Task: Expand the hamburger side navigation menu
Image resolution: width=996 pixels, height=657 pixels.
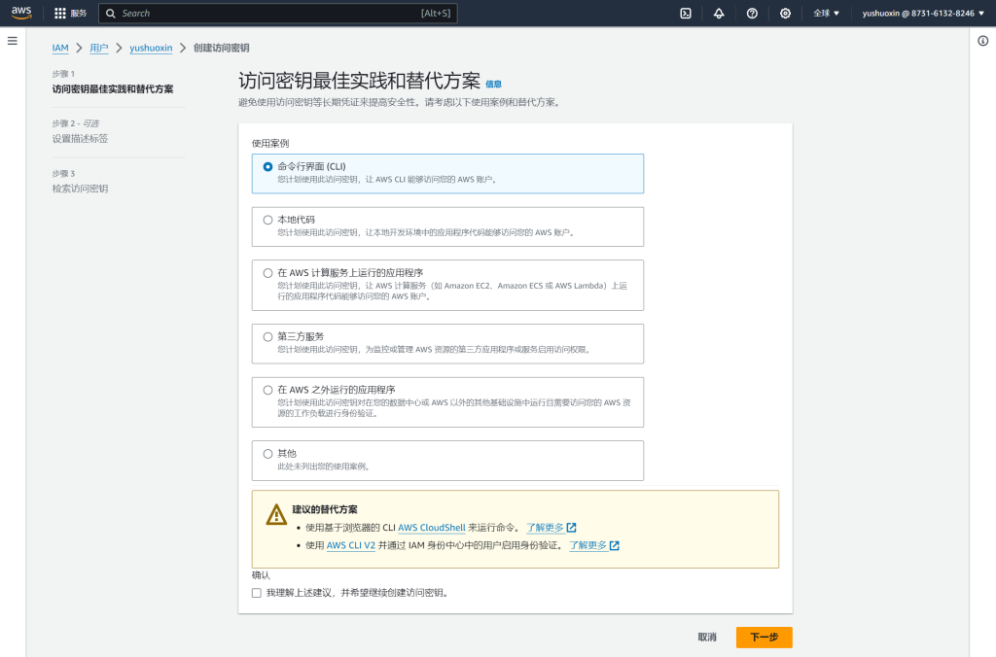Action: point(13,40)
